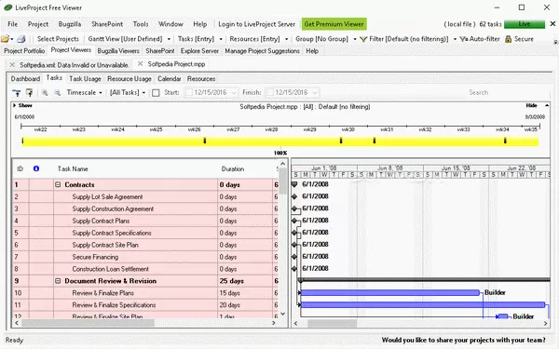
Task: Click the zoom in magnifier icon
Action: point(45,92)
